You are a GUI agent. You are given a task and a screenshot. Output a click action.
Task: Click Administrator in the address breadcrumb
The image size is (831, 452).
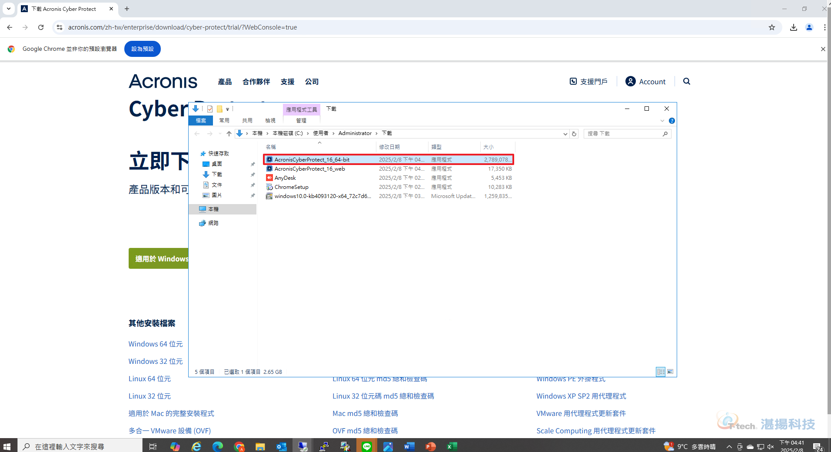tap(355, 133)
